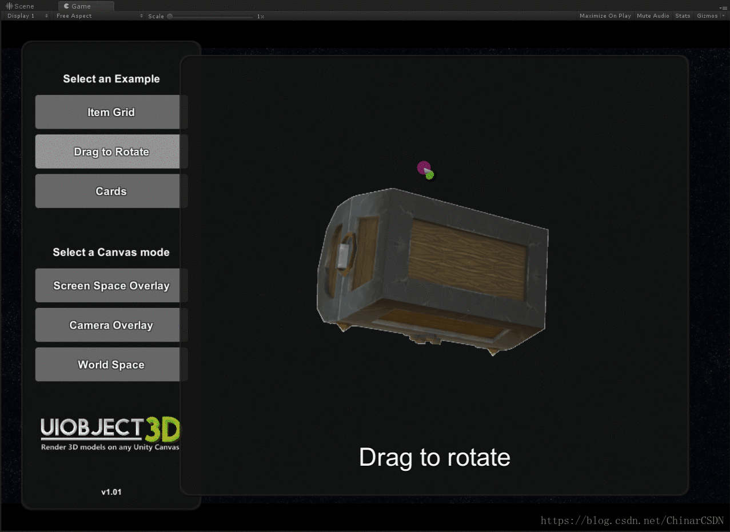Screen dimensions: 730x532
Task: Click the 'Select a Canvas mode' heading
Action: click(111, 252)
